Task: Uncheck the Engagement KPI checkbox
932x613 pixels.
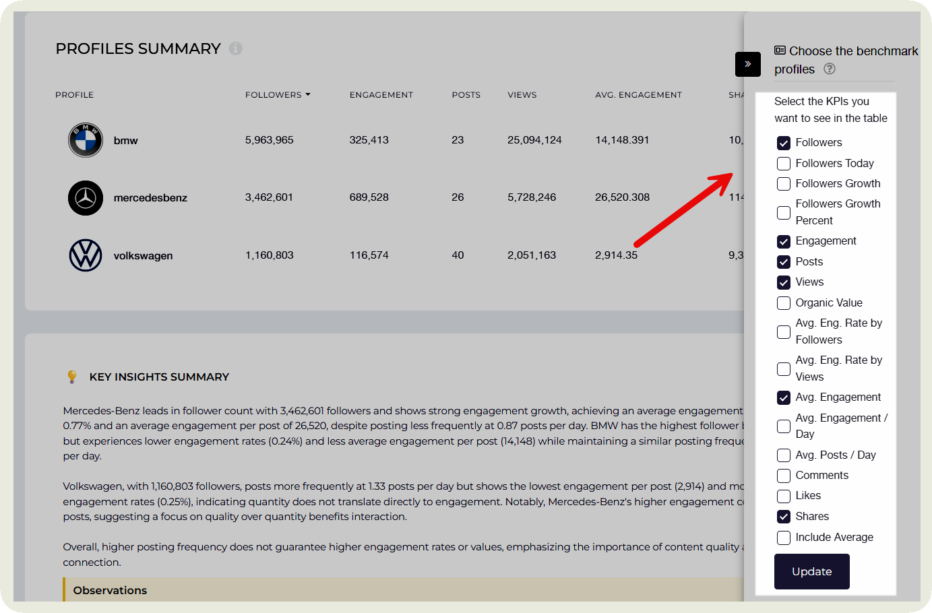Action: (x=784, y=241)
